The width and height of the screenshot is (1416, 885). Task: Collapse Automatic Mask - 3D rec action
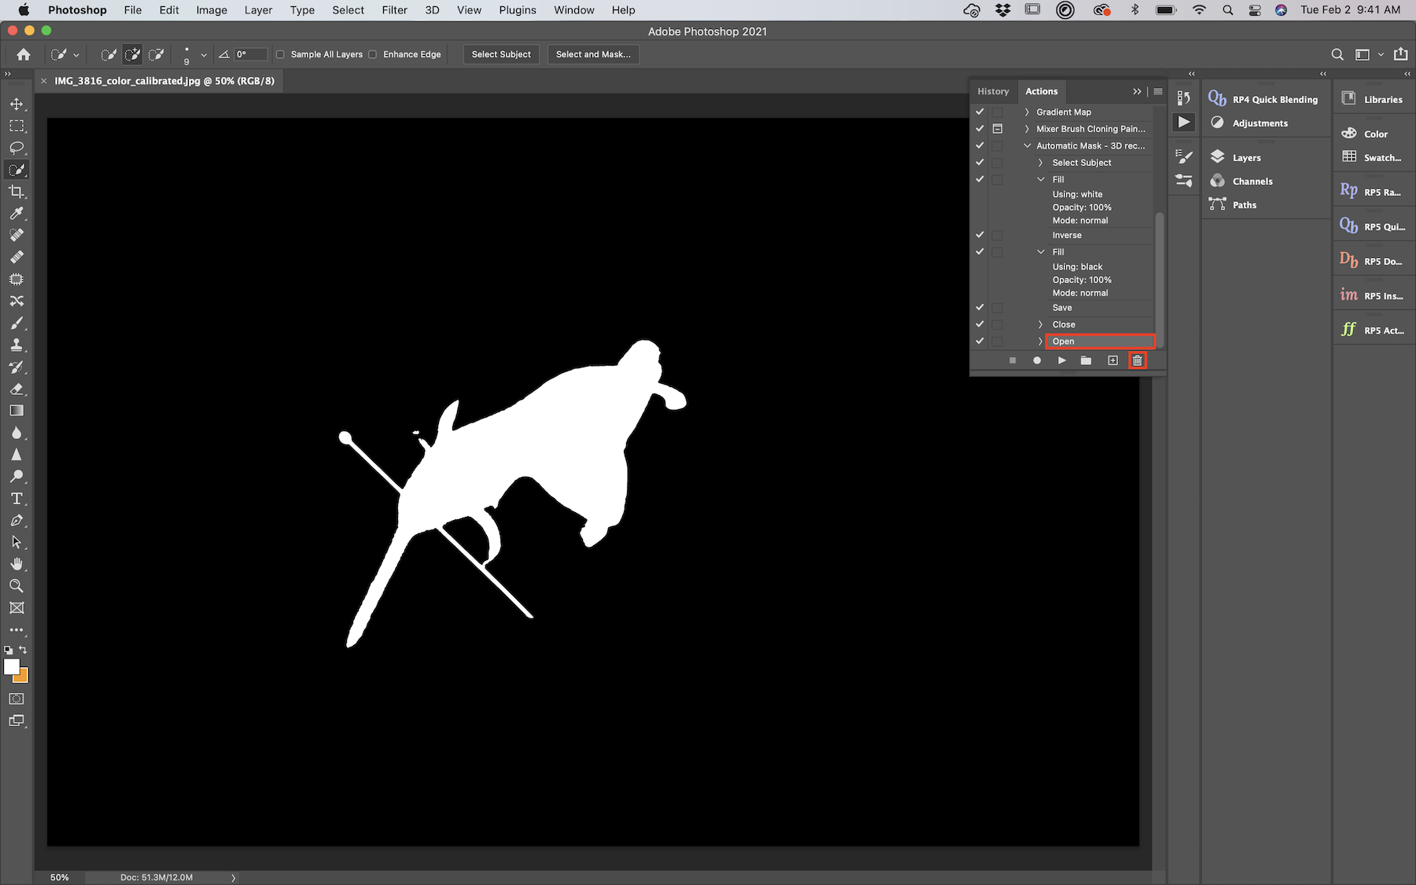pos(1027,146)
